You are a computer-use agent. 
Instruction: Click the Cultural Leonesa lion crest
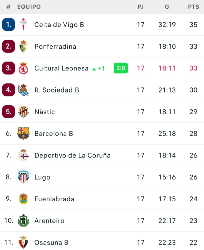tap(23, 68)
